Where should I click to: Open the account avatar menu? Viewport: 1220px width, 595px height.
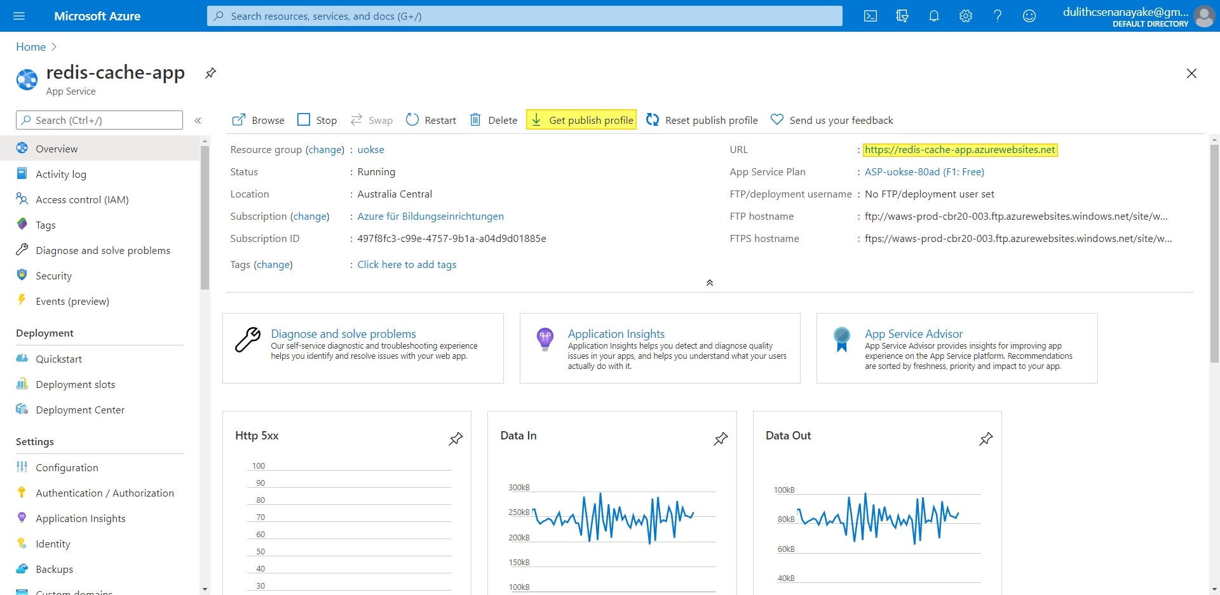(1204, 16)
